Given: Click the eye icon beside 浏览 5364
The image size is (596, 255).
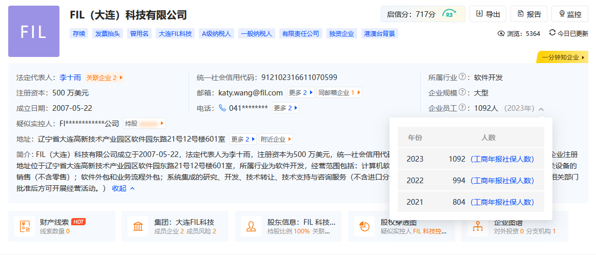Looking at the screenshot, I should pyautogui.click(x=501, y=33).
